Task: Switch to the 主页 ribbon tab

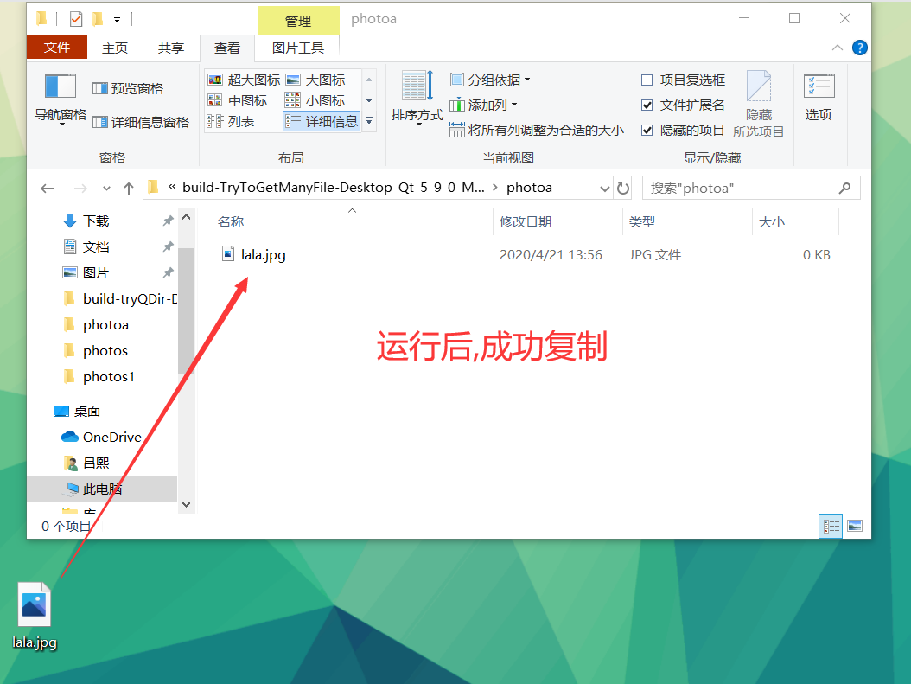Action: (114, 48)
